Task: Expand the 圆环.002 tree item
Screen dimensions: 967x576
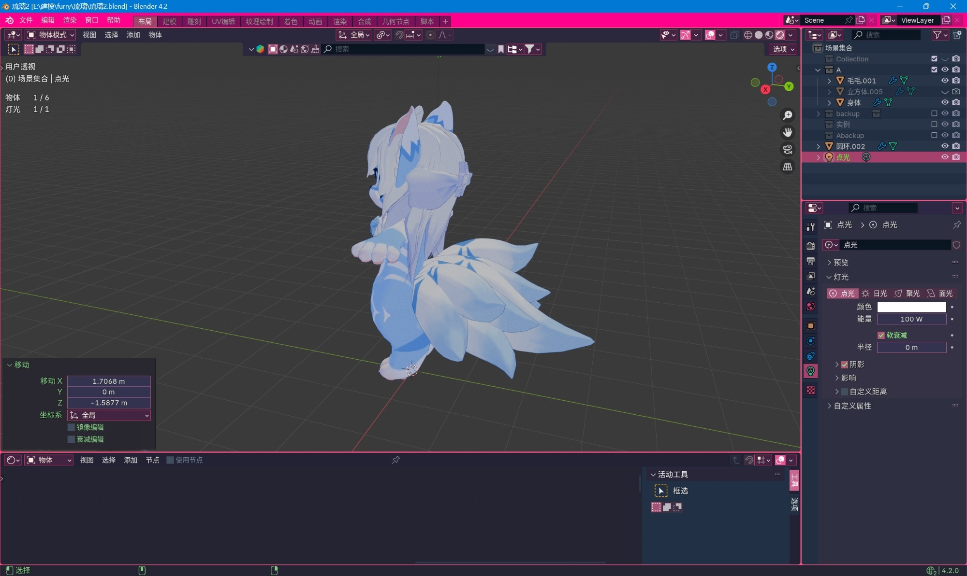Action: 818,146
